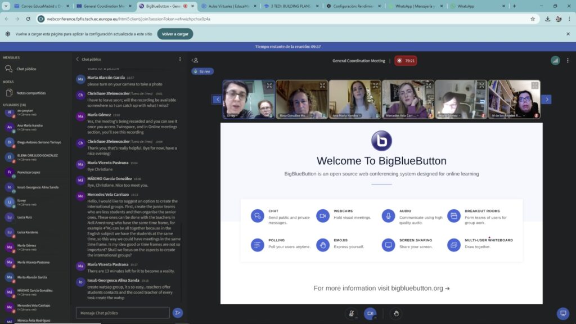576x324 pixels.
Task: Select Chat público in the messages sidebar
Action: pyautogui.click(x=26, y=69)
